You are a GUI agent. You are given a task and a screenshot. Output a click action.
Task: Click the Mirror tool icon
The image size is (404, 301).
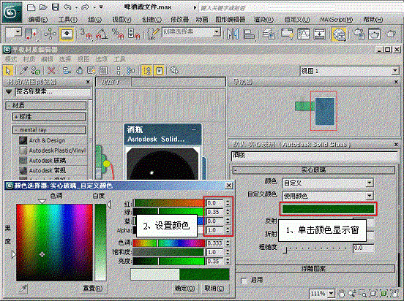tap(233, 34)
